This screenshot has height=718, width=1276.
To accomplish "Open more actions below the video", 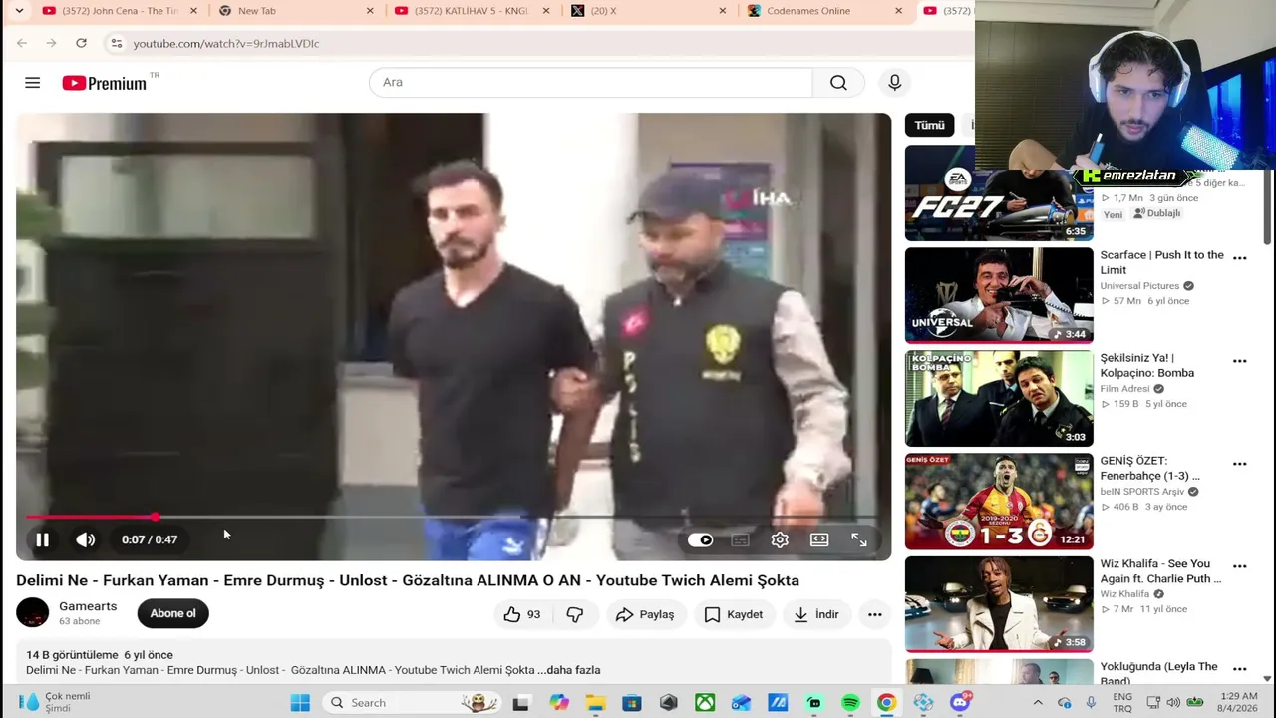I will point(874,614).
